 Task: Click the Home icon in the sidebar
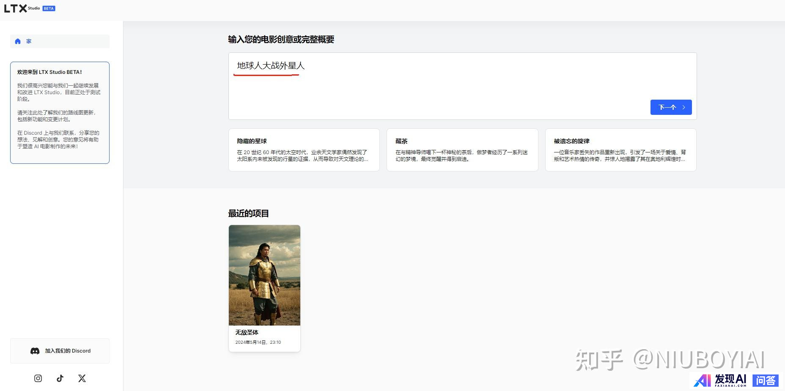point(18,41)
